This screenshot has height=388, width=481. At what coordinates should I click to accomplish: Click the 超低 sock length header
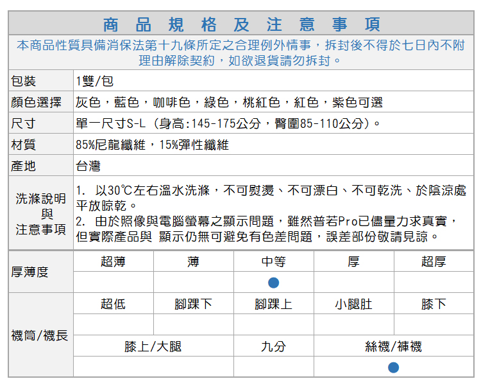click(113, 304)
